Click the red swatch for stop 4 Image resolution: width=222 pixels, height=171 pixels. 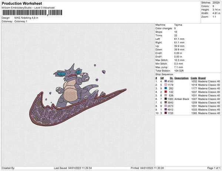coord(166,92)
